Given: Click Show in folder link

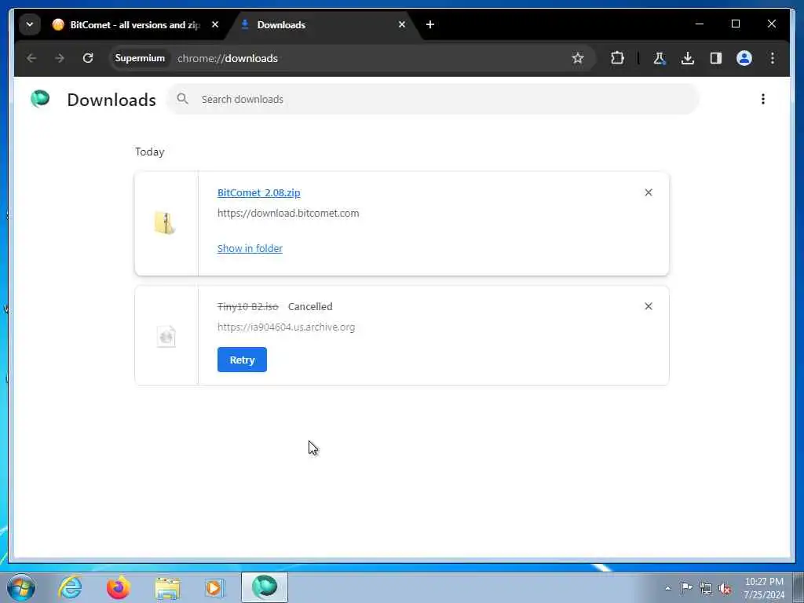Looking at the screenshot, I should click(250, 248).
